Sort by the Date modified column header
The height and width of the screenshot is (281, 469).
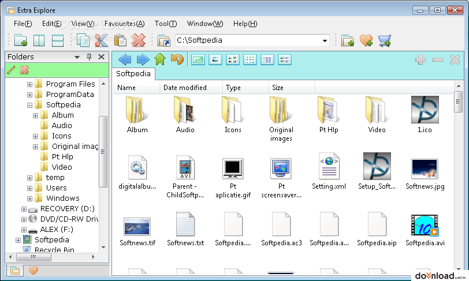pos(191,88)
